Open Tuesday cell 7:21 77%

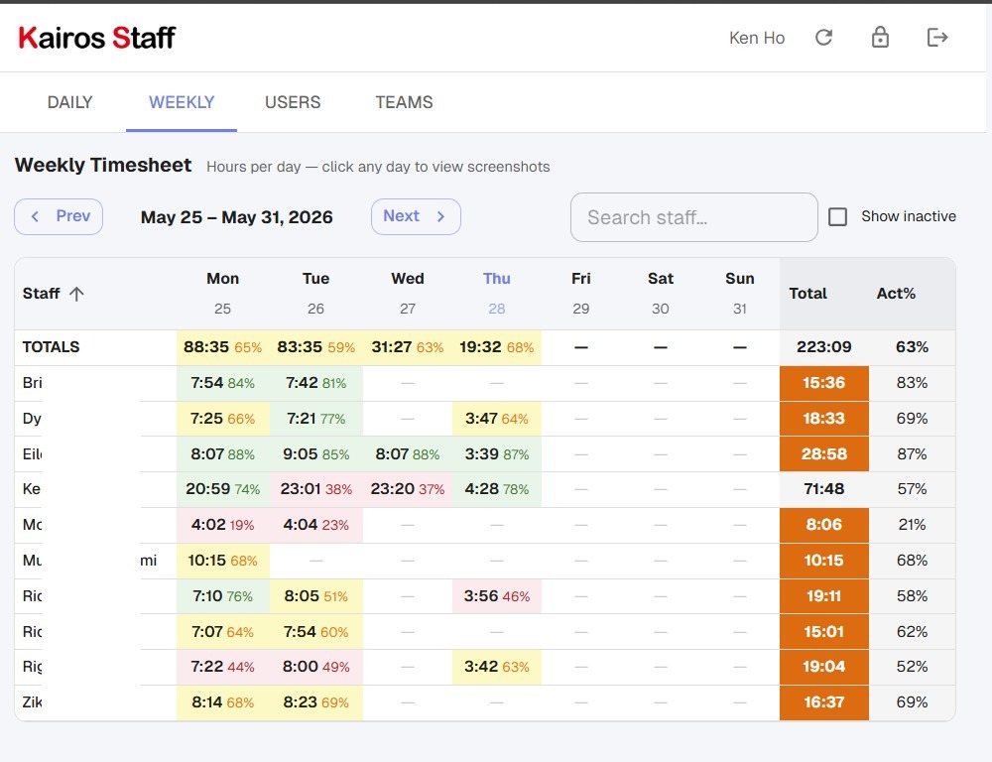315,419
